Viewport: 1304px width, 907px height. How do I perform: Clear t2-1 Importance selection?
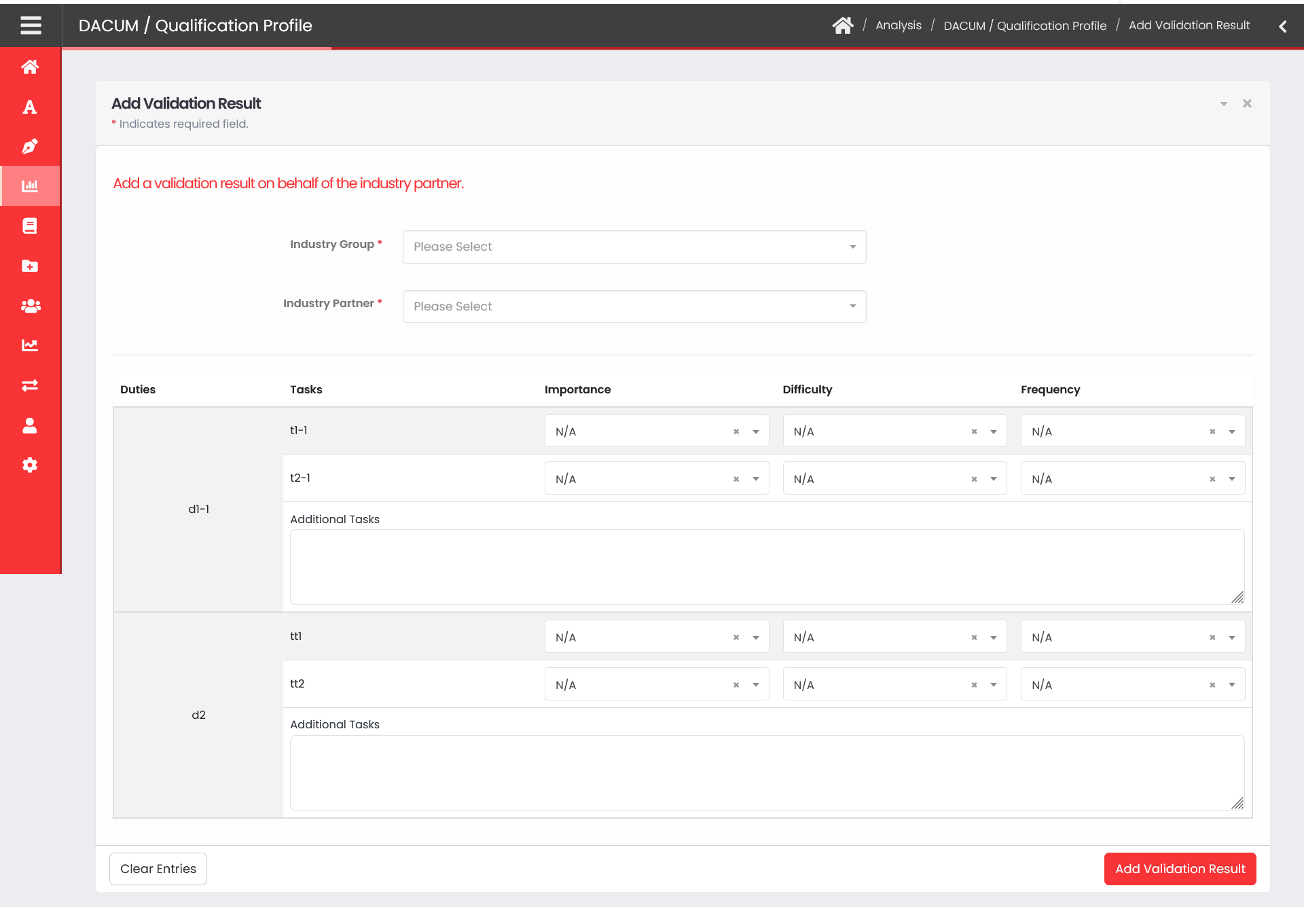[736, 479]
